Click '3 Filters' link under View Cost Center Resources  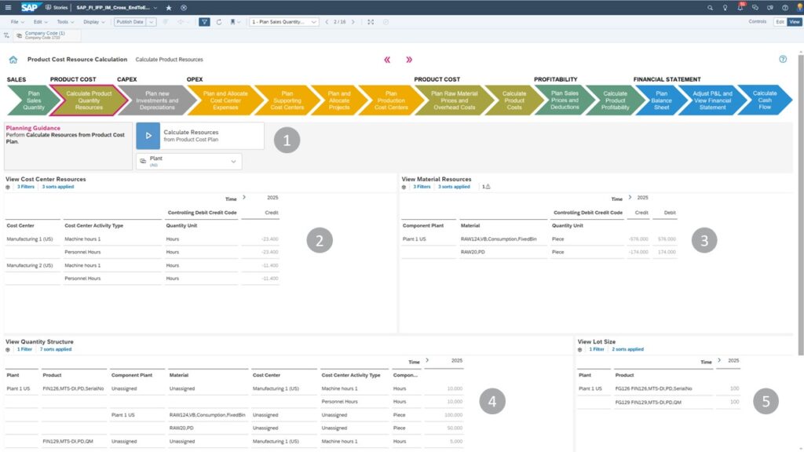25,188
